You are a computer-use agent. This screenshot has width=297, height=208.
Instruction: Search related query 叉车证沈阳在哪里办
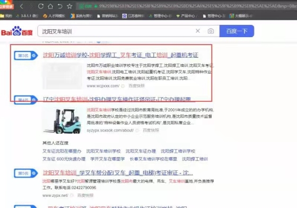point(62,151)
